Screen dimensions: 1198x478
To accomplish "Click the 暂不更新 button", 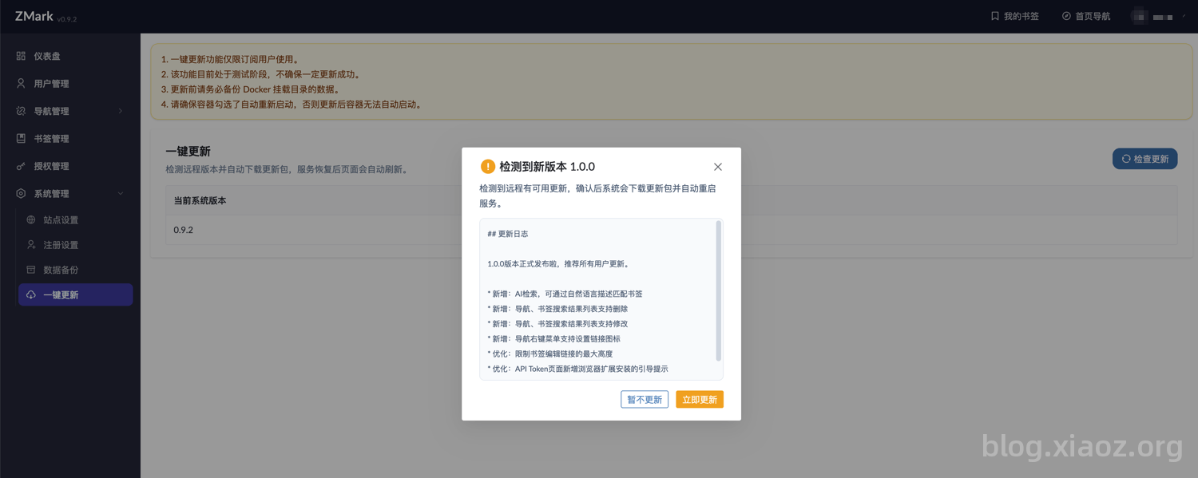I will click(x=645, y=399).
